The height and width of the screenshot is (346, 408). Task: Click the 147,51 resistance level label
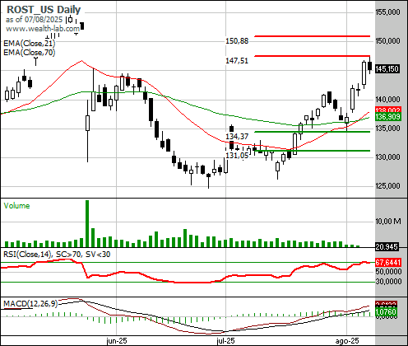(237, 61)
